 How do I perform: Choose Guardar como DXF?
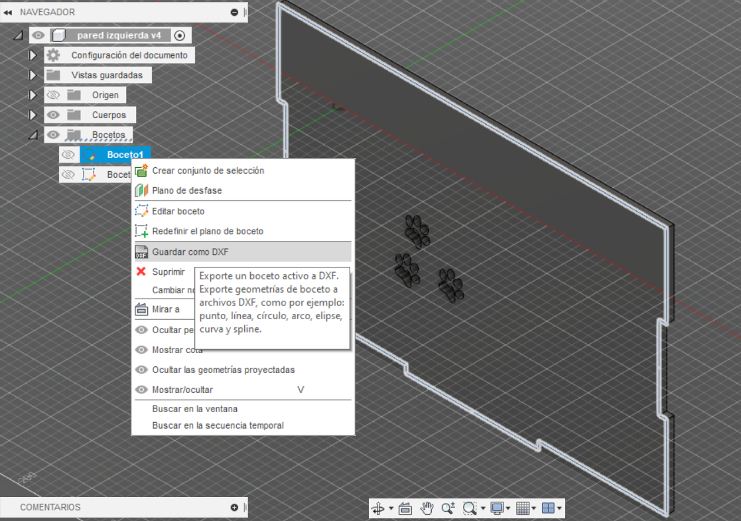point(243,252)
